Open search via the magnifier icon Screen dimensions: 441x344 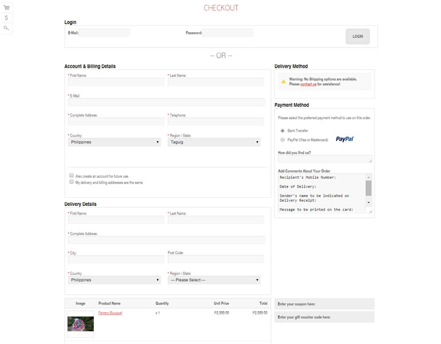[6, 28]
